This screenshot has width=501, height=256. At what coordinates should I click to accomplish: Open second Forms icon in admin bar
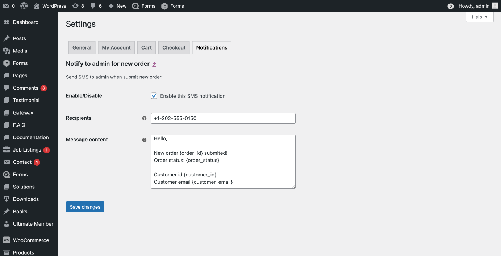coord(164,6)
